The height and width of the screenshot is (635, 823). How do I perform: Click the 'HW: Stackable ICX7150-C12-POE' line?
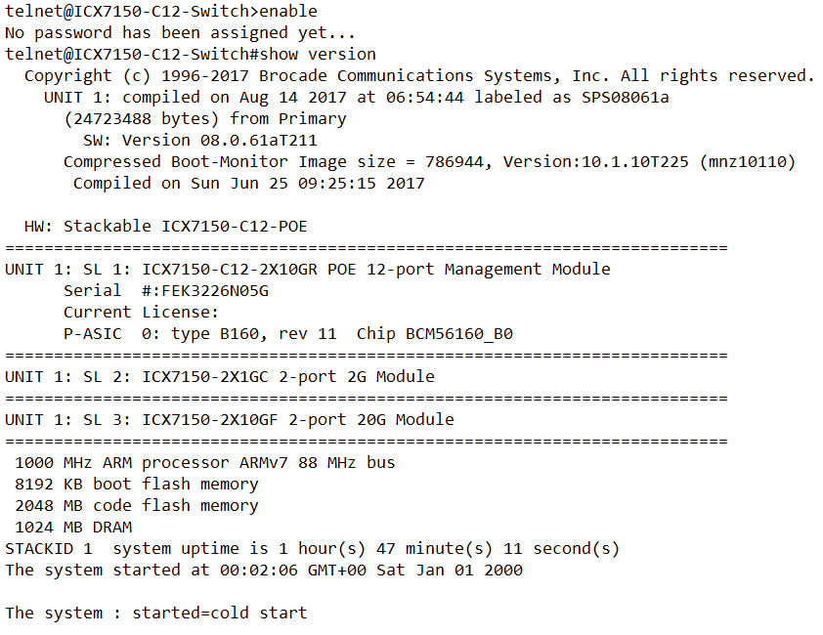[165, 227]
